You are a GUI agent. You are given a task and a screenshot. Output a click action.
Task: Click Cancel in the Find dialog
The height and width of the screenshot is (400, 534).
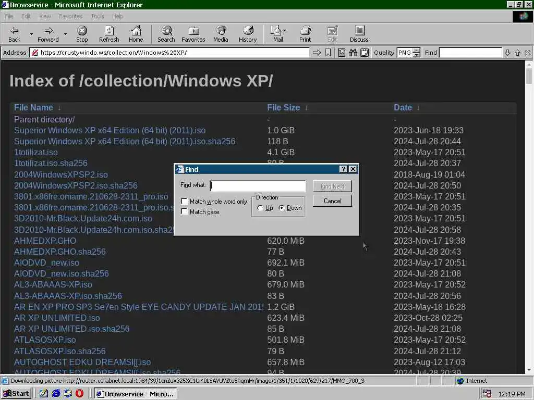[332, 201]
